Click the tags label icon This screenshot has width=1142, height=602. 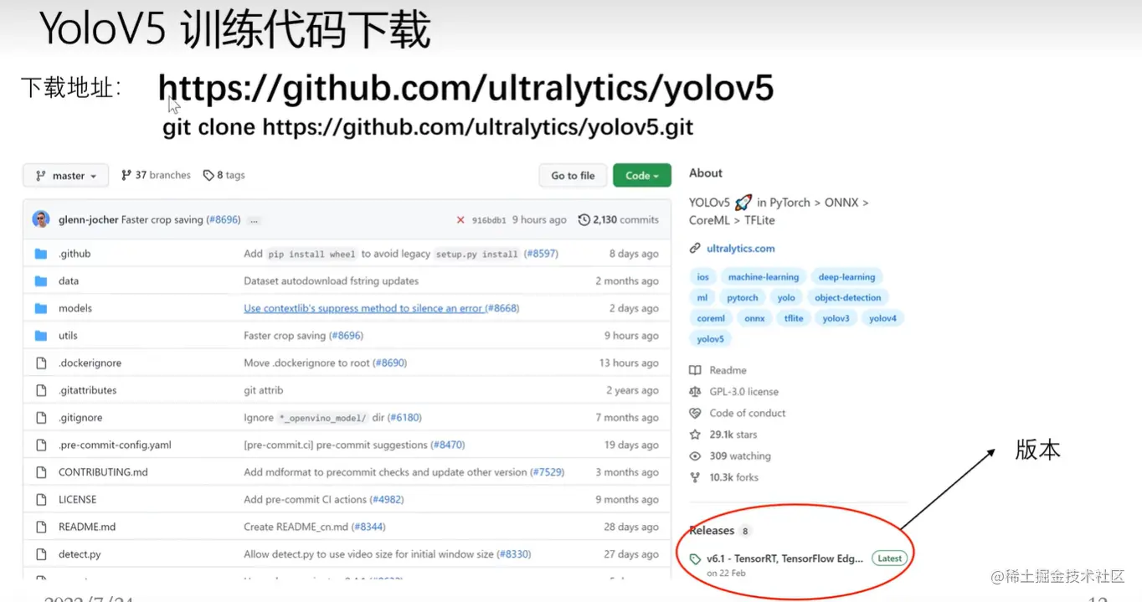(208, 175)
